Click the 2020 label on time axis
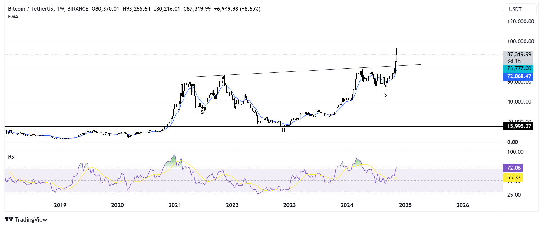 [118, 205]
